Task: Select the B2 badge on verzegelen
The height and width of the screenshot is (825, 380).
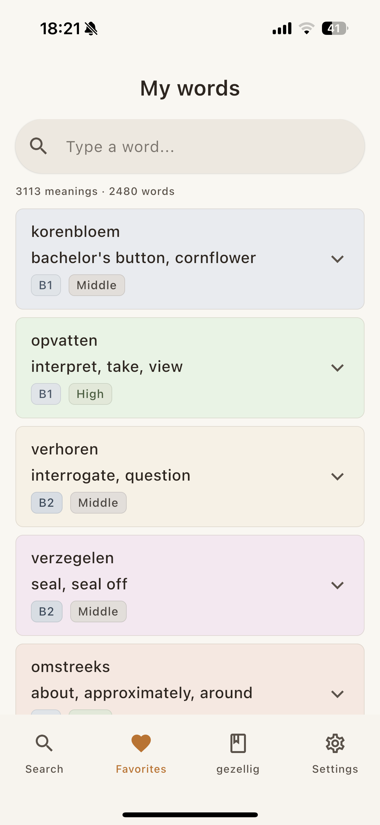Action: (x=47, y=611)
